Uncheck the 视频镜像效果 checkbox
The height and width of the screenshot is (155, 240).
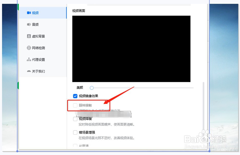point(75,96)
